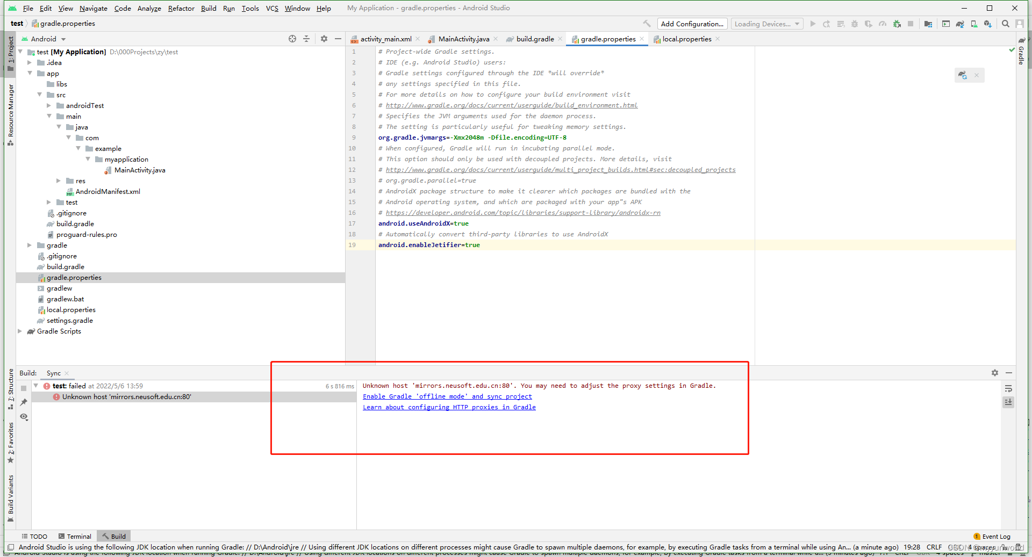Viewport: 1032px width, 557px height.
Task: Expand the androidTest folder
Action: tap(49, 105)
